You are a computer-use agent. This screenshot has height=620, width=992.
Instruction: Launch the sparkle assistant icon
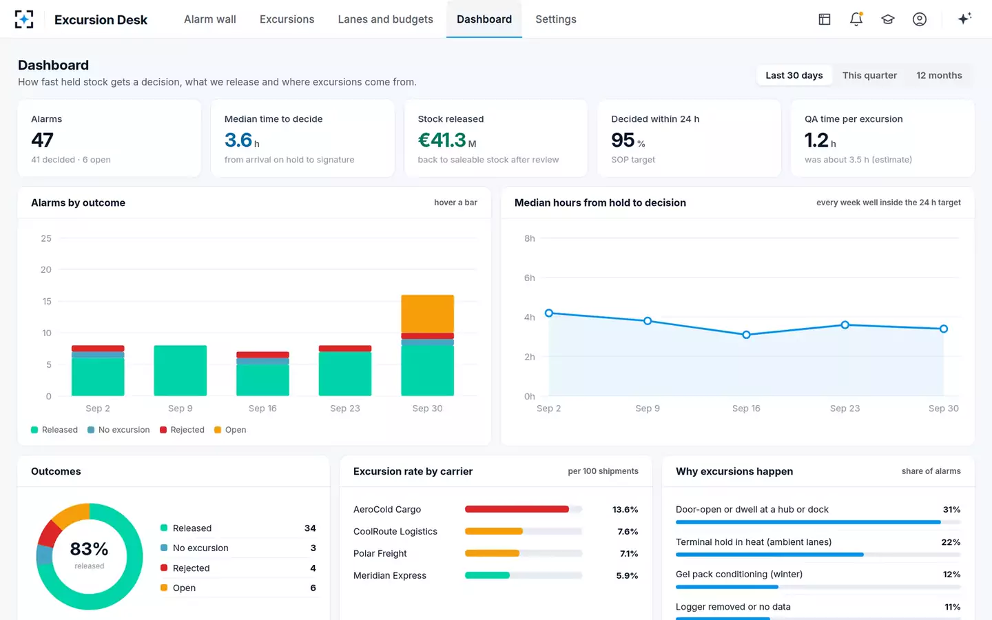click(964, 19)
